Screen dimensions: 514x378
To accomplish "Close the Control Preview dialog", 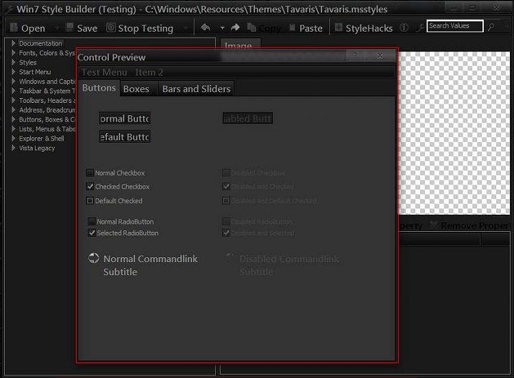I will coord(380,56).
